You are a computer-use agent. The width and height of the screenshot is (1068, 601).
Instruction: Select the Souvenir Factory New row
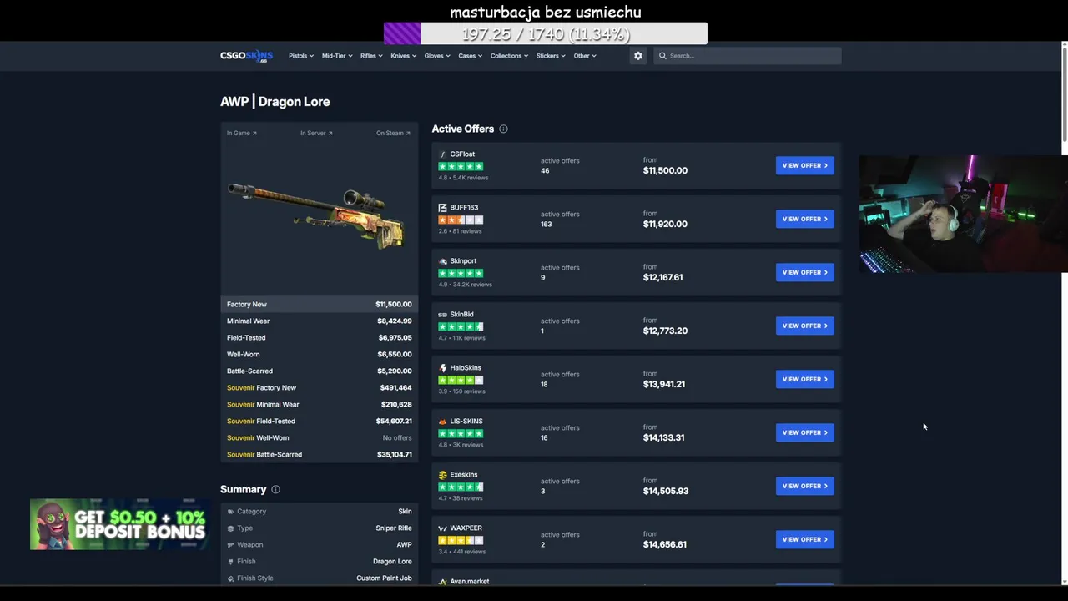(320, 387)
